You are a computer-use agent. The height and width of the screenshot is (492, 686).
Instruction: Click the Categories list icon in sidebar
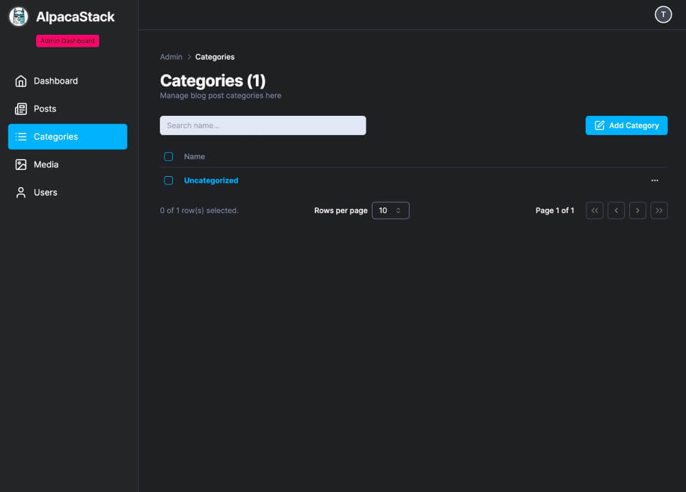click(21, 136)
